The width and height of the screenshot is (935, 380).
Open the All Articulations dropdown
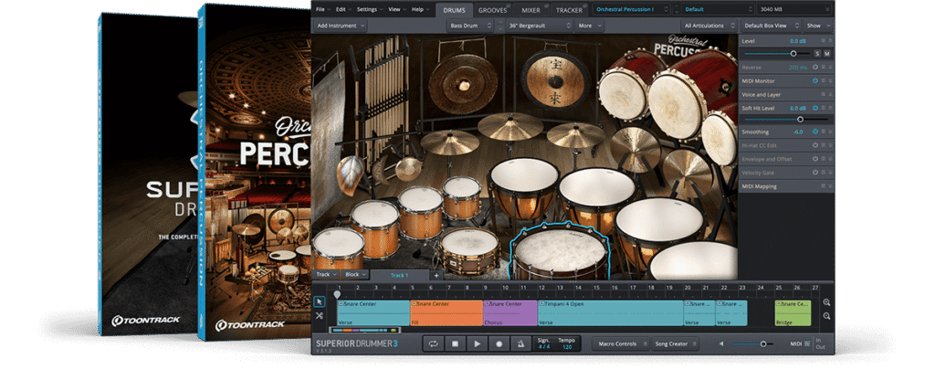tap(709, 26)
